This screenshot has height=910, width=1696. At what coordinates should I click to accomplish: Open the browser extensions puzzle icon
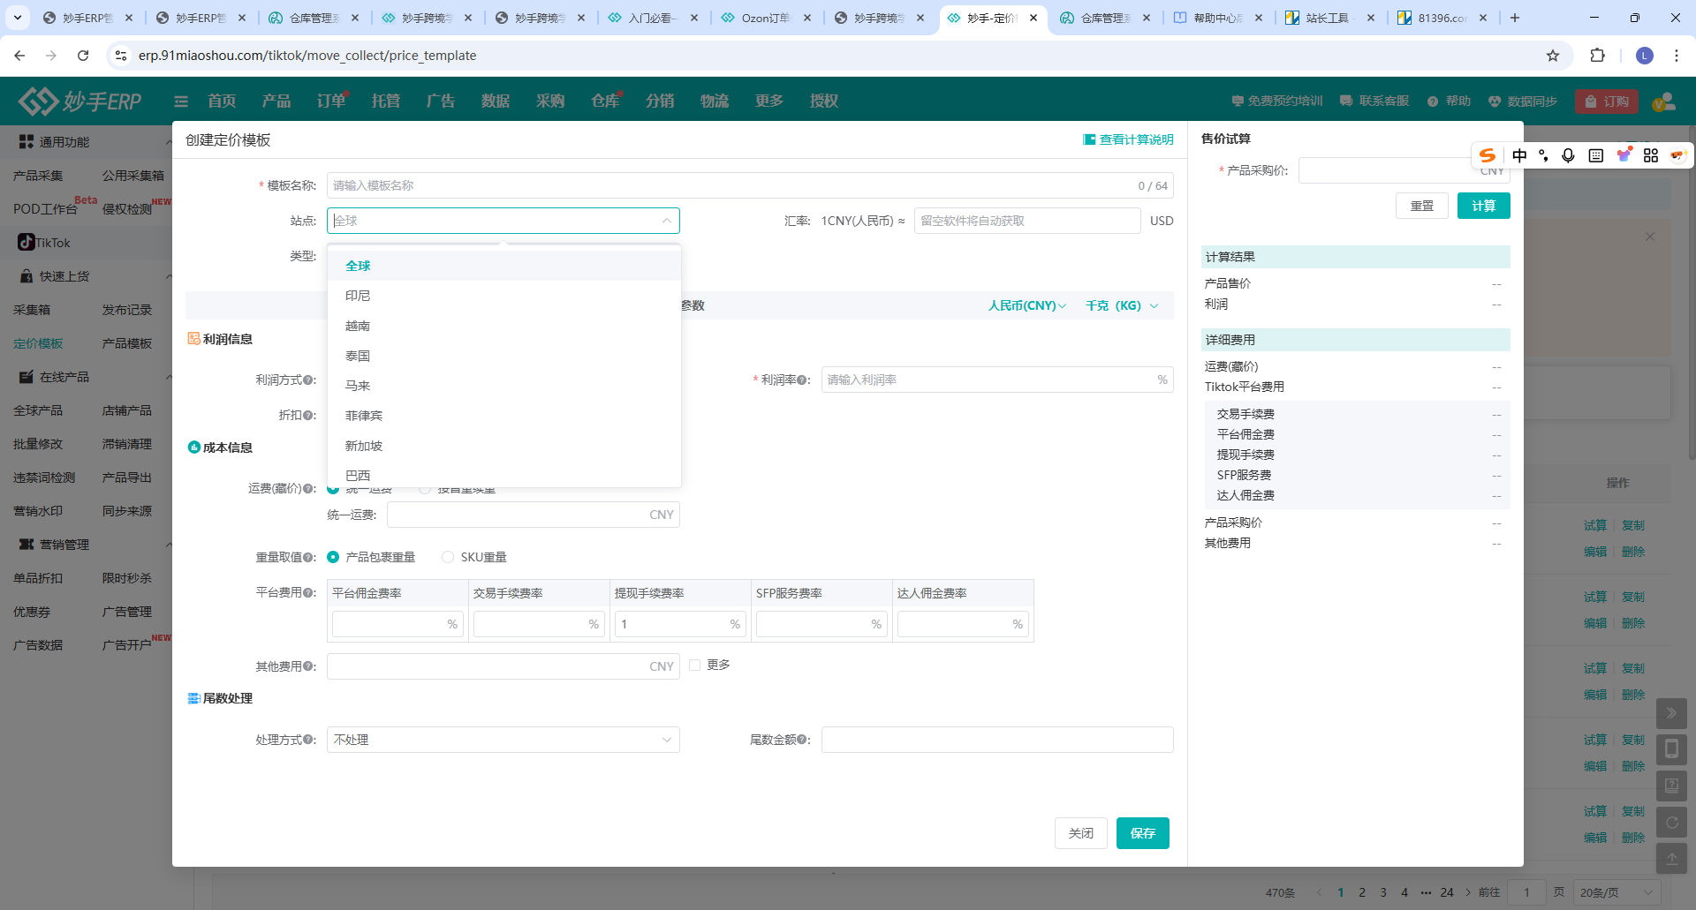(x=1597, y=56)
